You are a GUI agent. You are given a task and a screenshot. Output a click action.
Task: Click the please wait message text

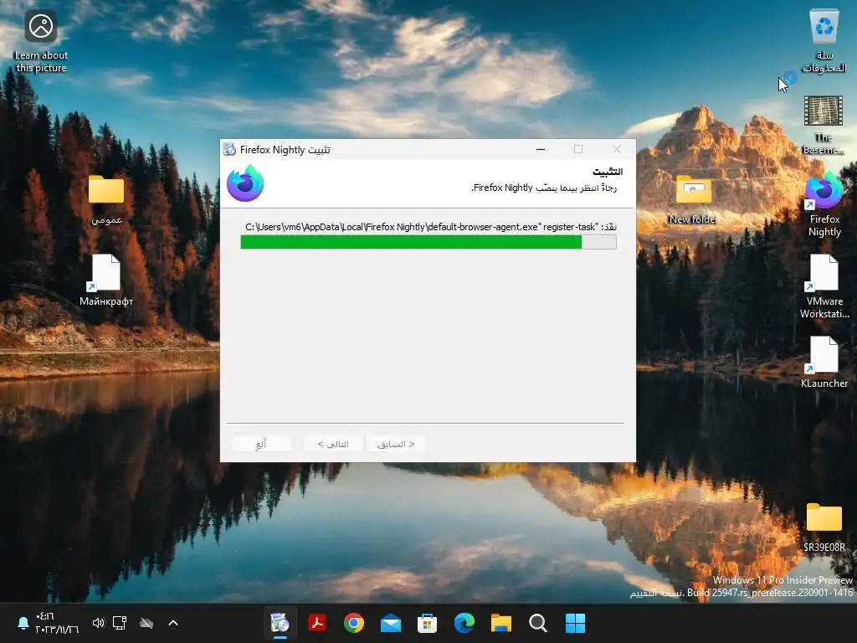pyautogui.click(x=544, y=188)
